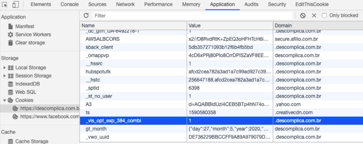
Task: Click the Service Workers gear icon
Action: [10, 34]
